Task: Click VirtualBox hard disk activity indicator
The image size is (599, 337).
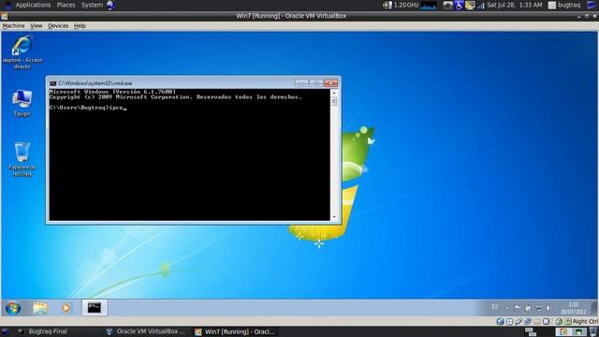Action: [x=500, y=321]
